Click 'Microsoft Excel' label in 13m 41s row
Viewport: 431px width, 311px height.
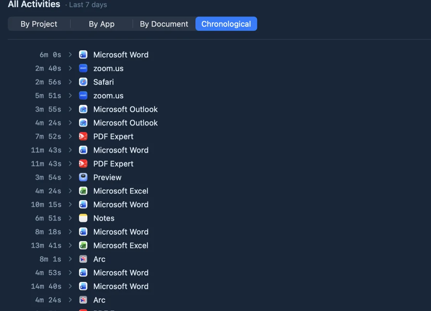pos(121,245)
